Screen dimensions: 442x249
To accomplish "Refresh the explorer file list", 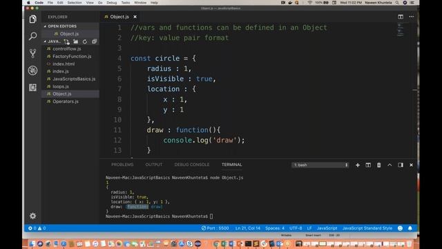I will (85, 41).
